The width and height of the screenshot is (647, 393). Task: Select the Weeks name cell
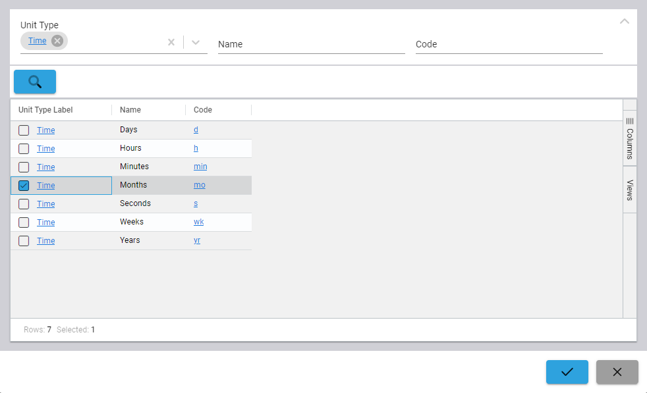coord(148,222)
